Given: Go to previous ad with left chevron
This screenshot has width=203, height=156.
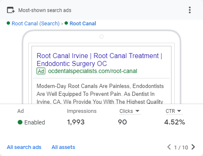Looking at the screenshot, I should [169, 147].
